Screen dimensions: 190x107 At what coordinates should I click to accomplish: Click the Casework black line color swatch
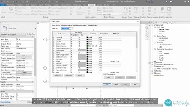[87, 37]
